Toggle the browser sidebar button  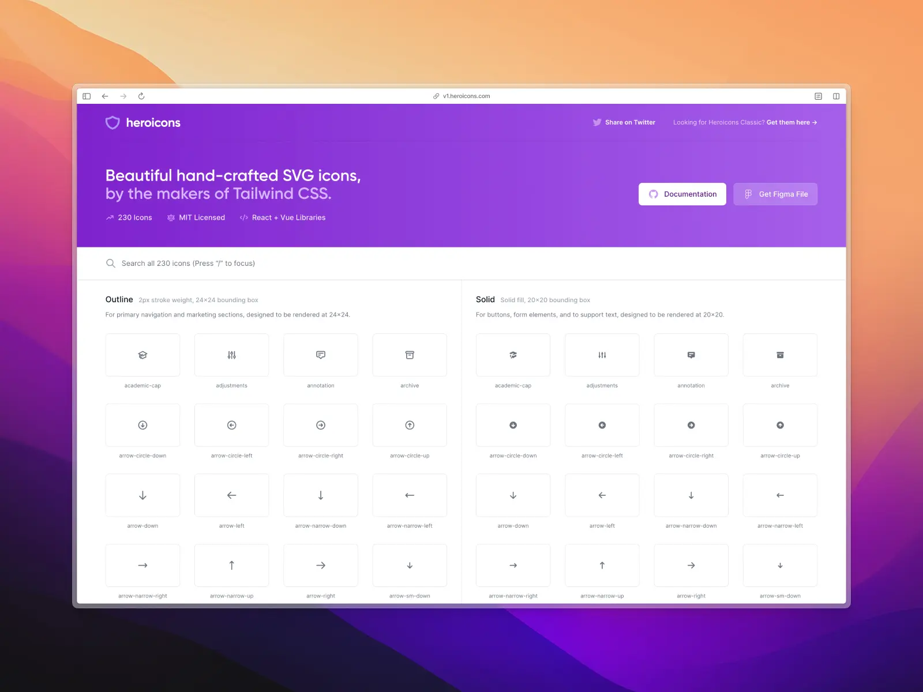coord(87,96)
